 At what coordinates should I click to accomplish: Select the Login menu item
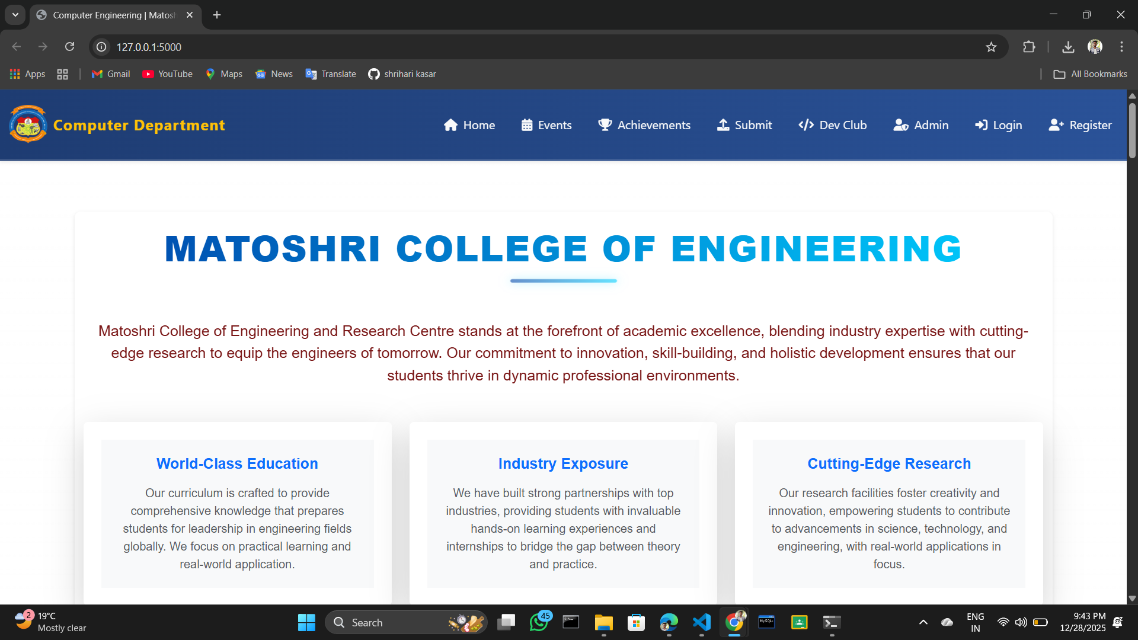(998, 125)
